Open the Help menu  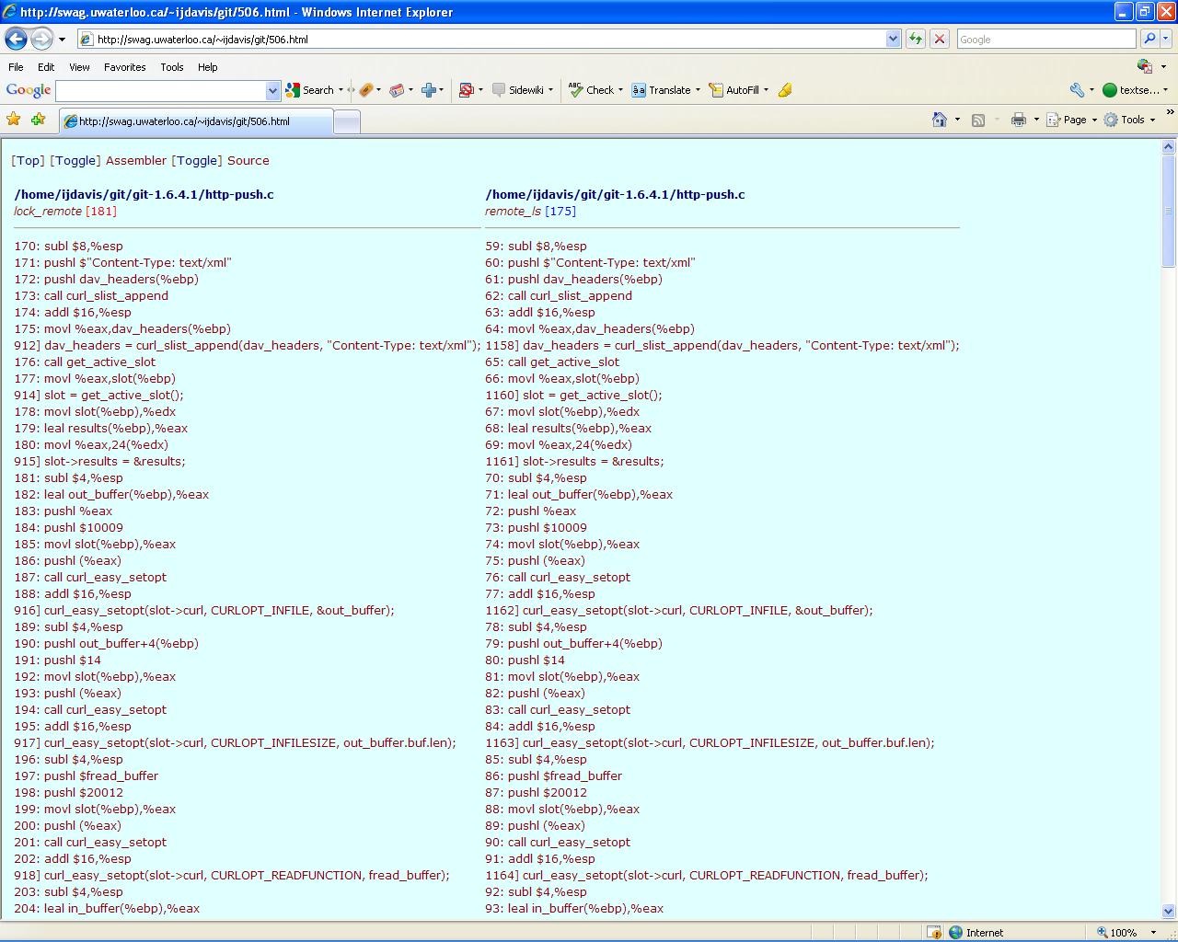[x=208, y=67]
